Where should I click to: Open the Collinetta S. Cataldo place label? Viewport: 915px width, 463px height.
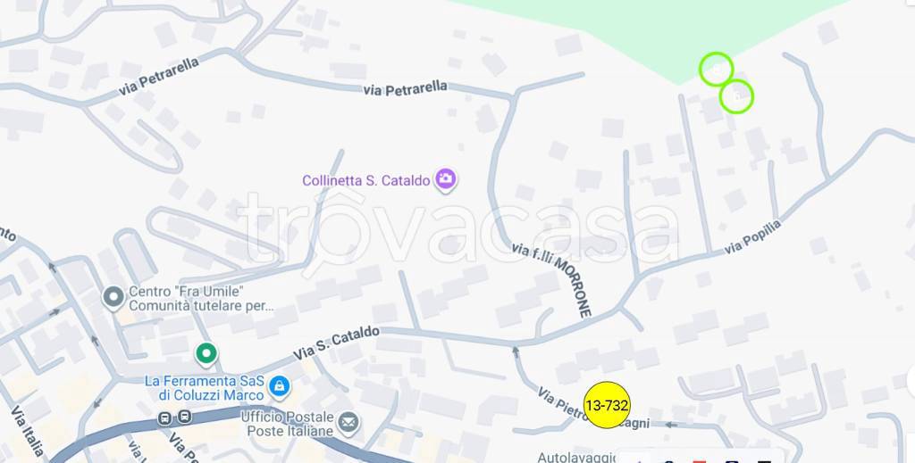(x=365, y=180)
